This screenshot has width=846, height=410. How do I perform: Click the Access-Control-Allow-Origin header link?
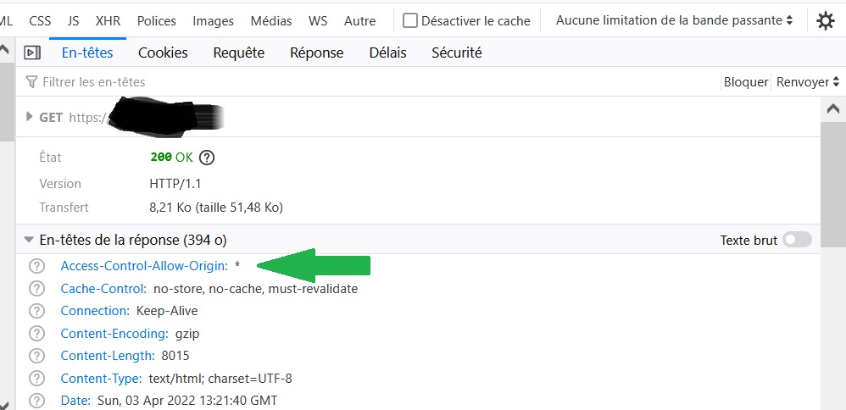point(145,266)
